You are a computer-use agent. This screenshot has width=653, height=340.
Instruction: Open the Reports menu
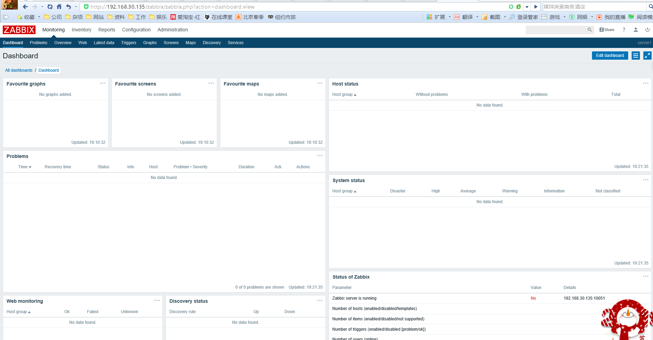click(107, 30)
